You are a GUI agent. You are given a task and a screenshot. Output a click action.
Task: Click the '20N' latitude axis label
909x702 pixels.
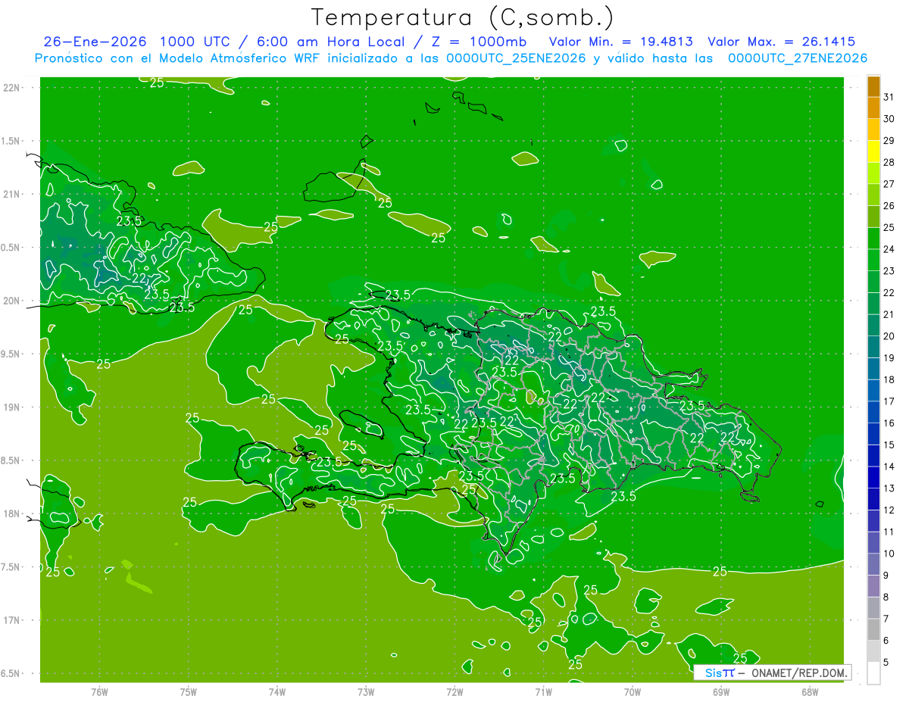[11, 301]
